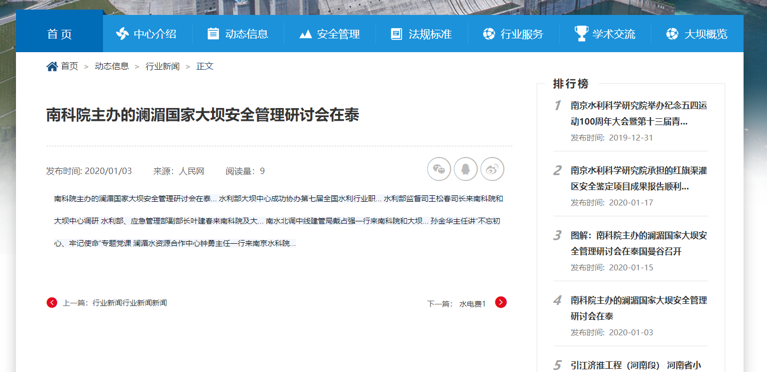This screenshot has height=372, width=767.
Task: Click the mountain icon beside 安全管理
Action: pyautogui.click(x=305, y=35)
